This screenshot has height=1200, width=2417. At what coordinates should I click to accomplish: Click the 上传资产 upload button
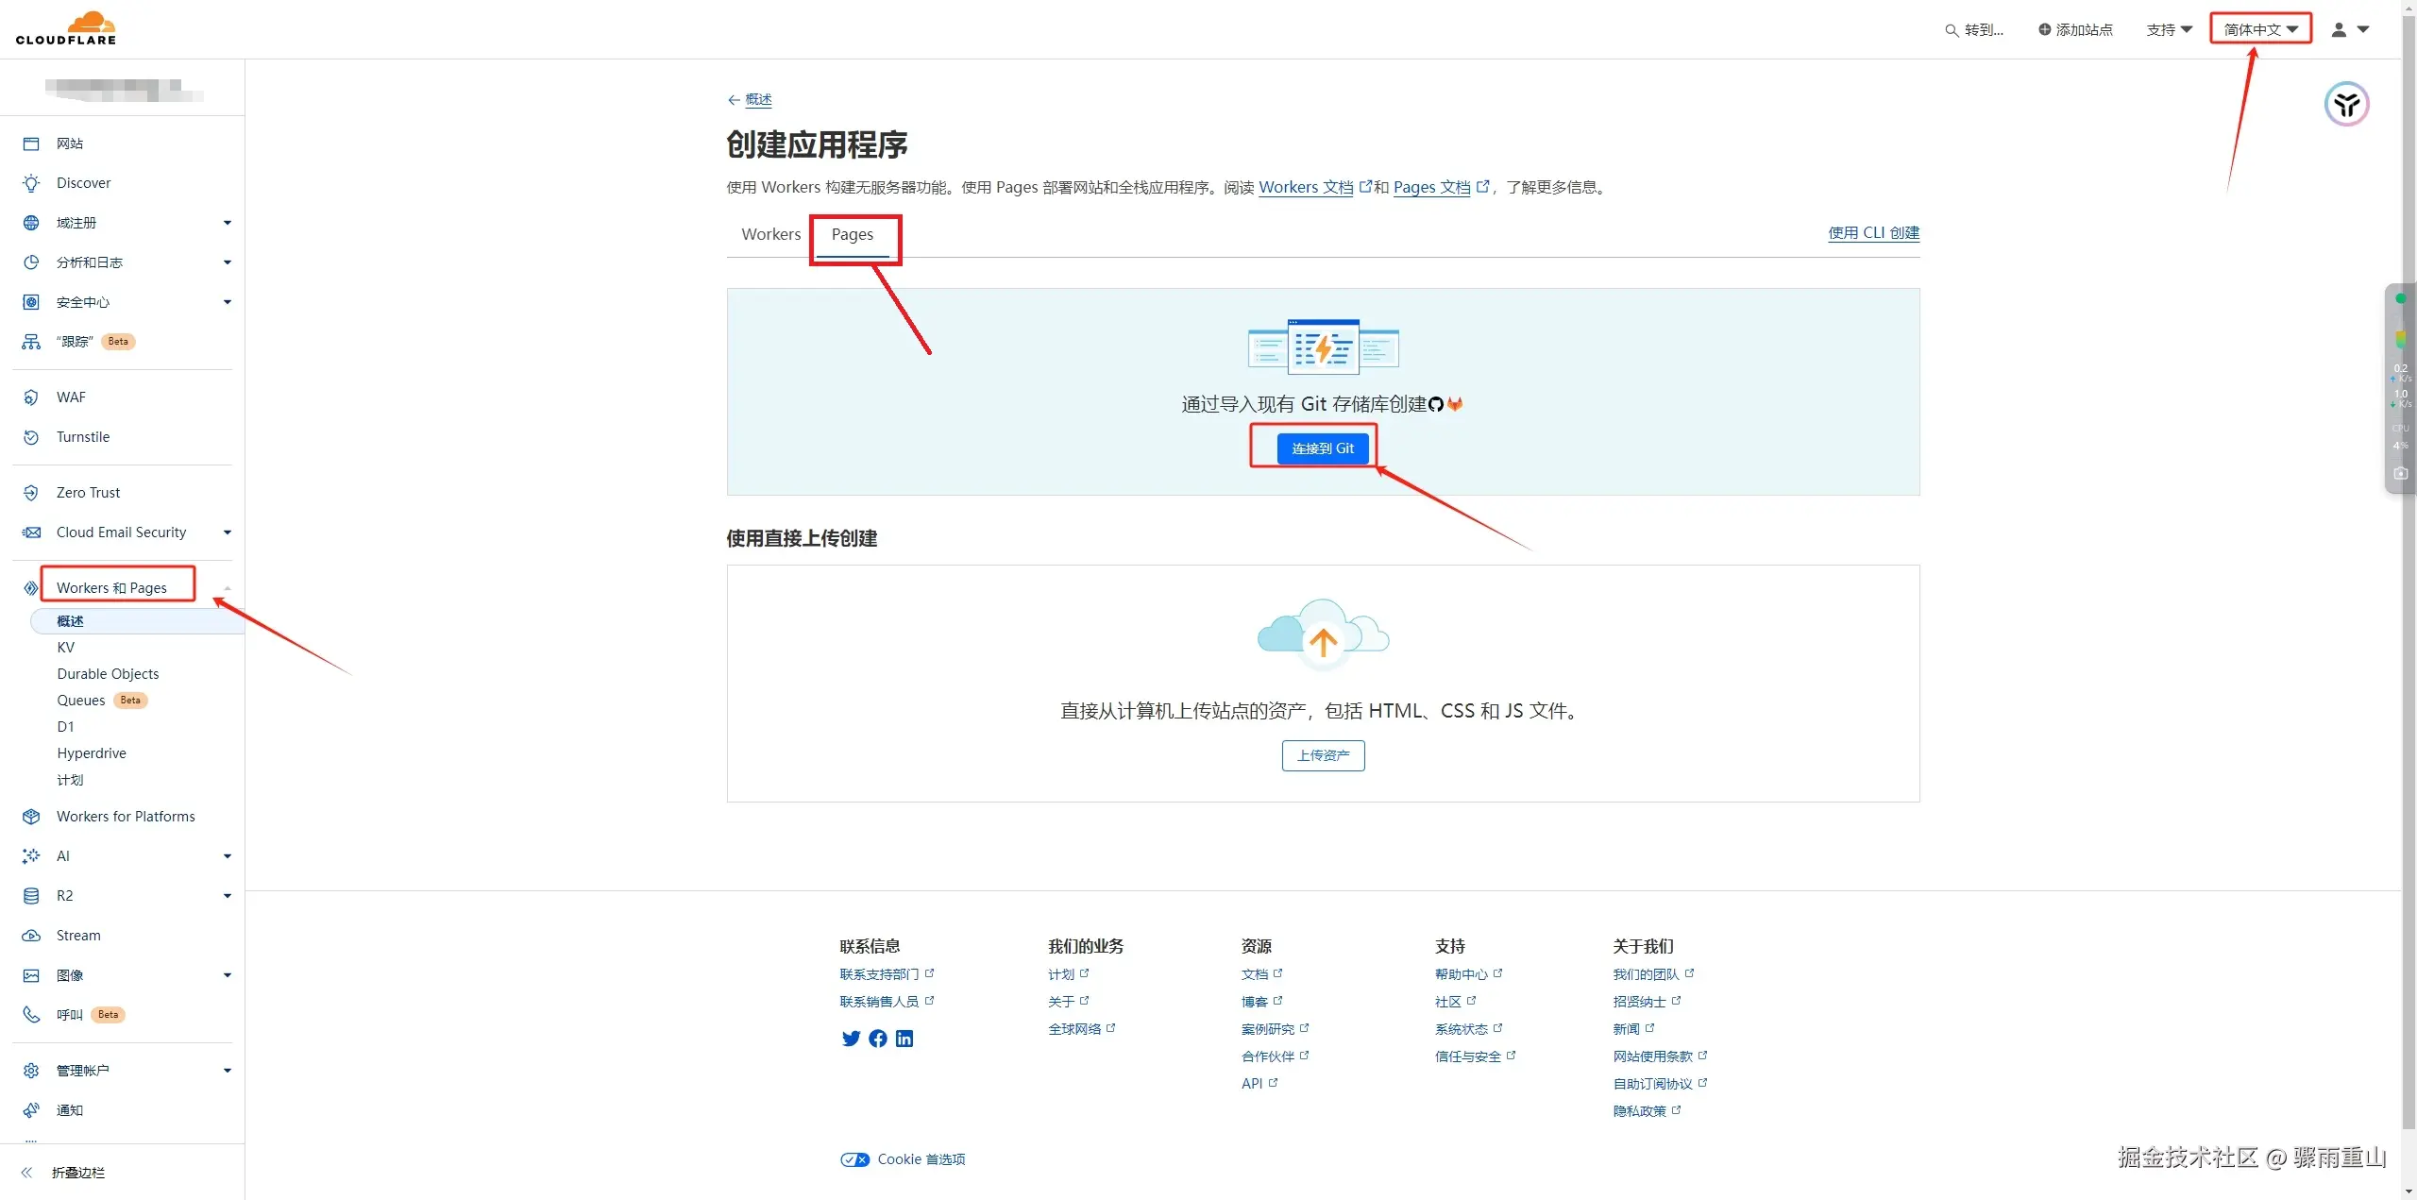pos(1323,755)
